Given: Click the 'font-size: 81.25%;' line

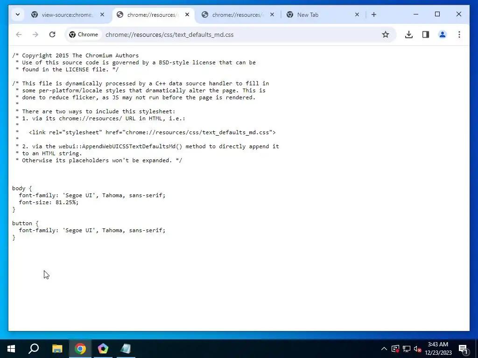Looking at the screenshot, I should pyautogui.click(x=49, y=202).
